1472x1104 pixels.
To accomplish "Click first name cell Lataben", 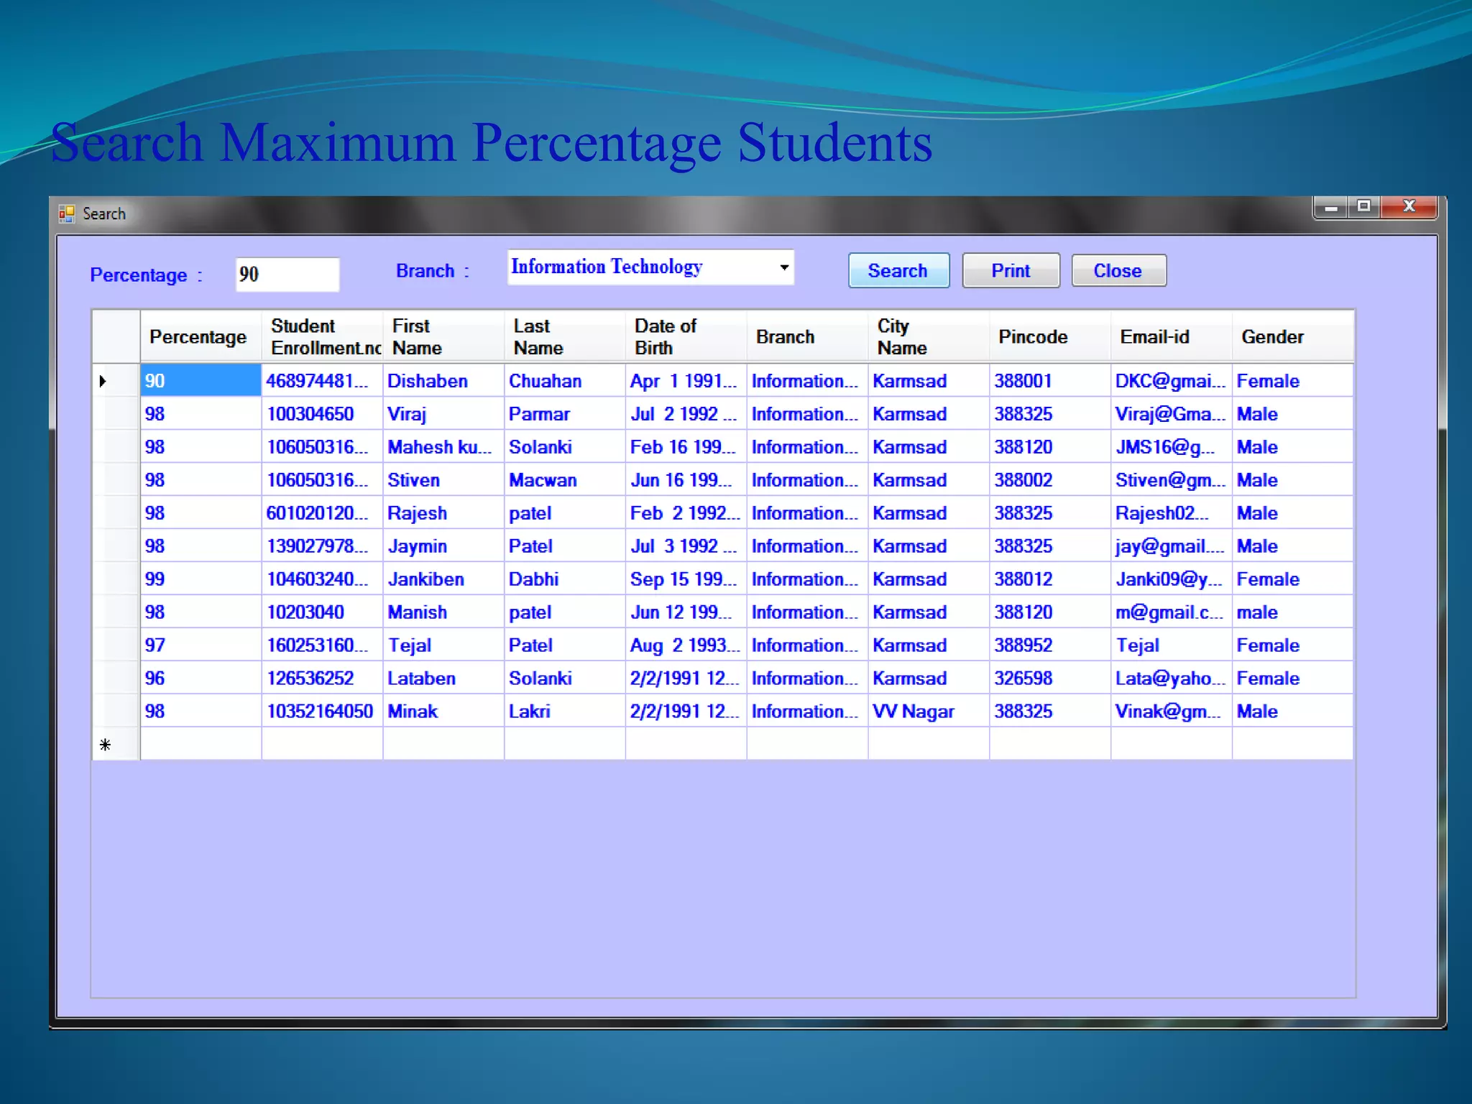I will [x=443, y=678].
